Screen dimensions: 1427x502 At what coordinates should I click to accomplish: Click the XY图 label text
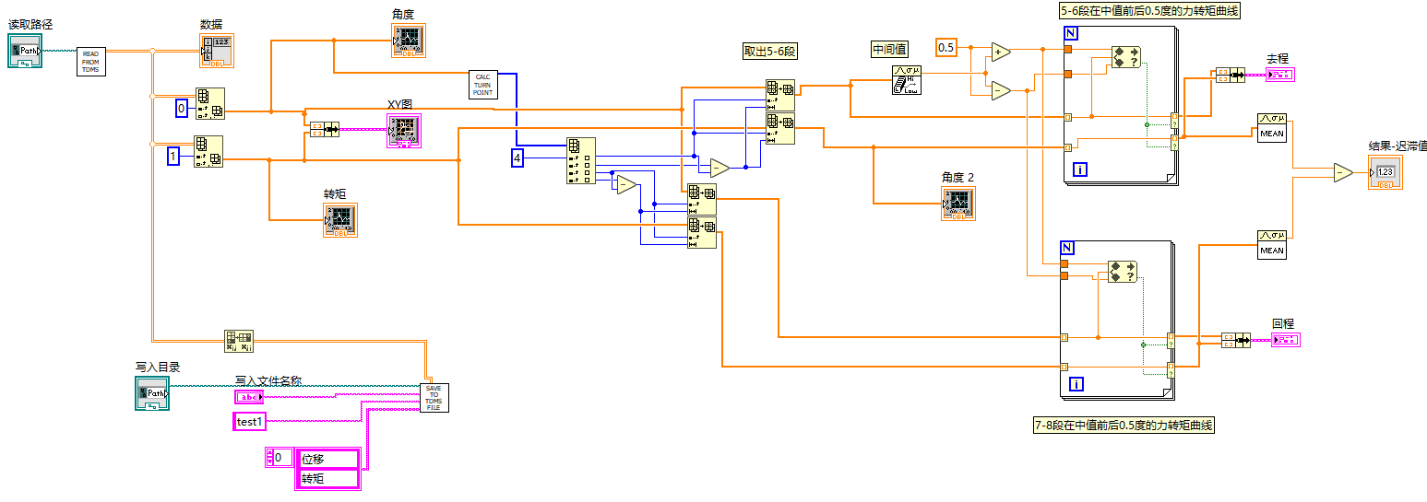pyautogui.click(x=399, y=105)
